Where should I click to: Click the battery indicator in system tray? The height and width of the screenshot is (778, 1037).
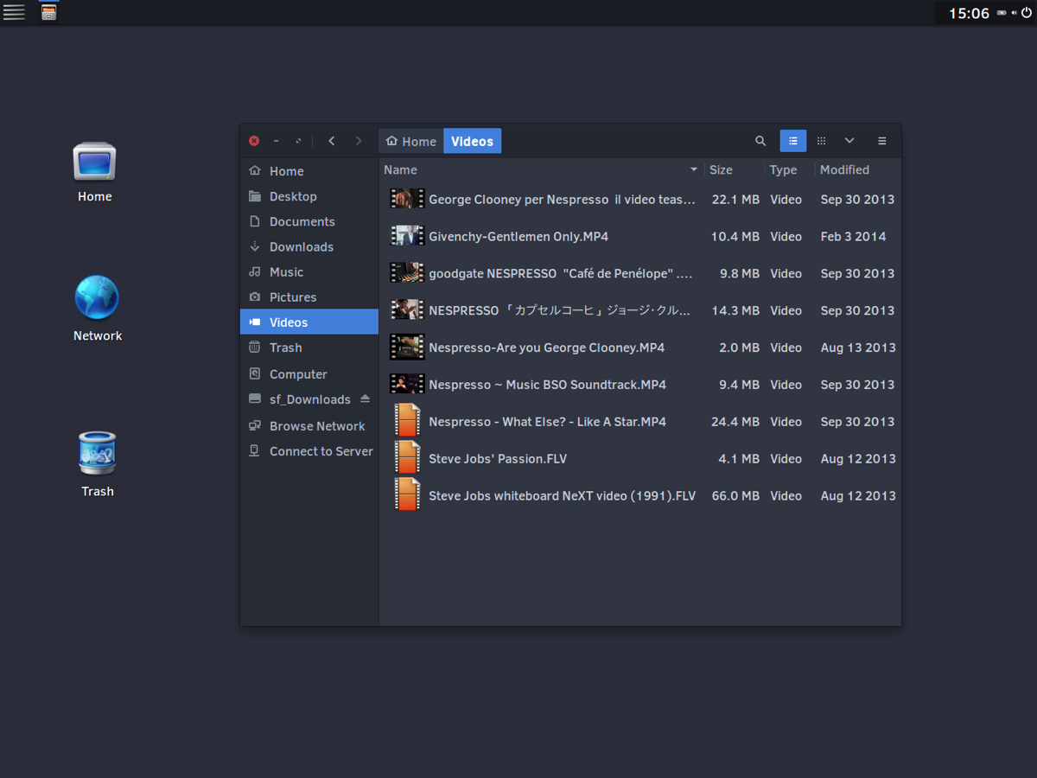click(x=1002, y=13)
